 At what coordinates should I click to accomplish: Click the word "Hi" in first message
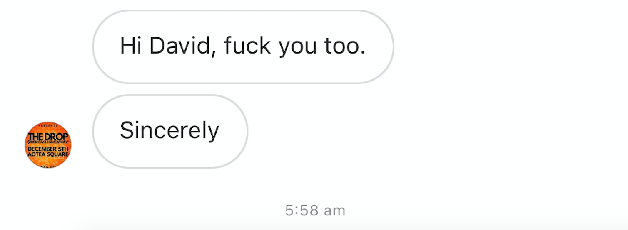(131, 46)
